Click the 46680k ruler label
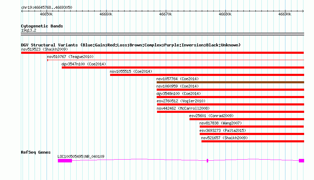Viewport: 314px width, 180px height. (225, 14)
